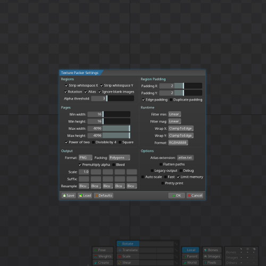This screenshot has height=266, width=266.
Task: Activate the Shear tool
Action: pyautogui.click(x=128, y=263)
